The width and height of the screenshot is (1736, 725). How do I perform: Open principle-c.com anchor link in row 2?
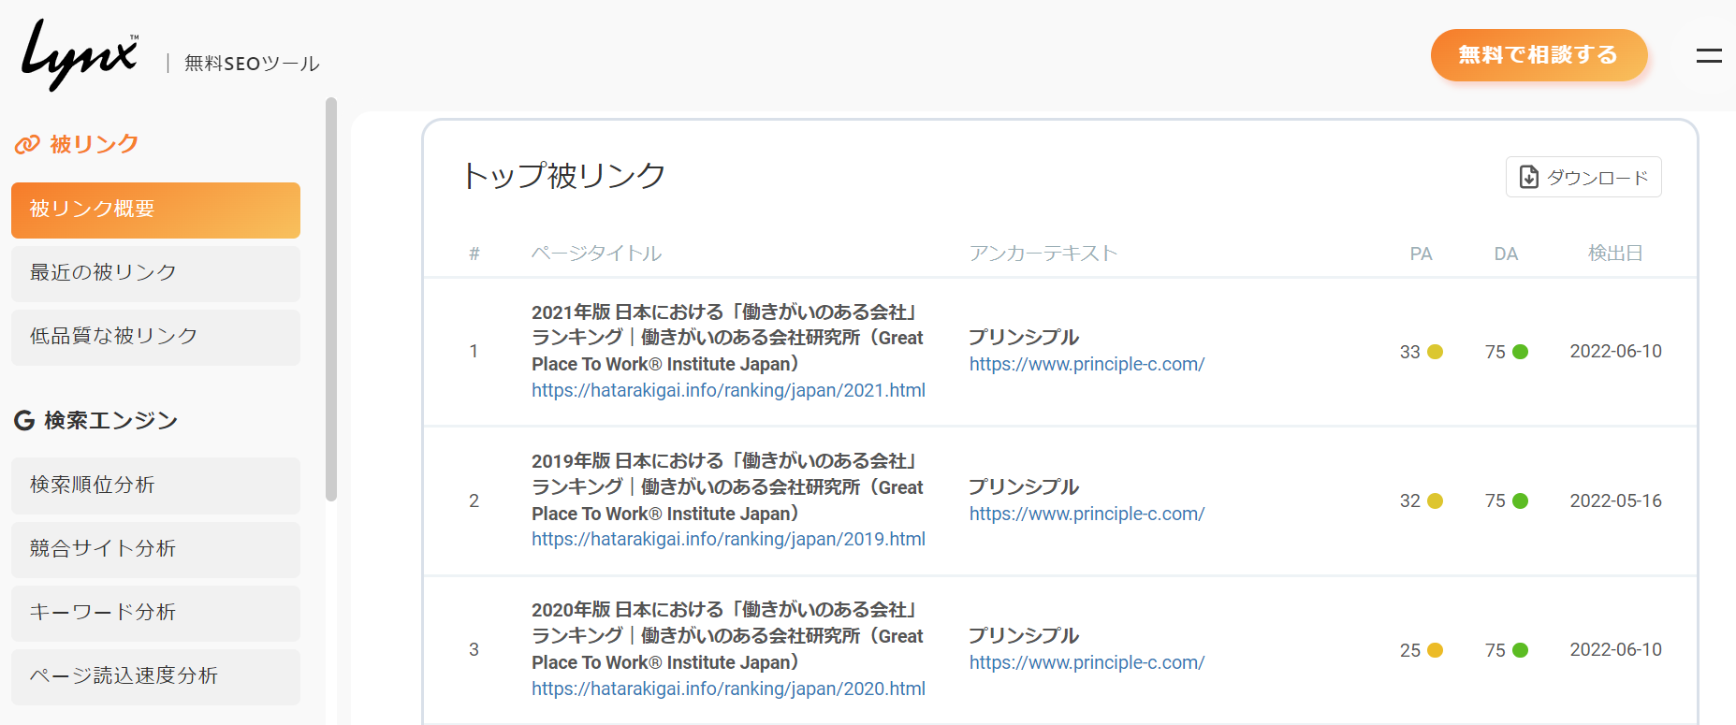[1087, 514]
